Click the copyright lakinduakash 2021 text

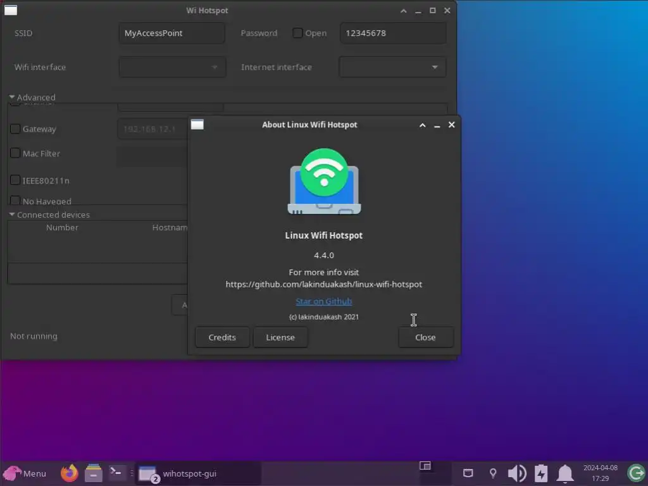pos(323,317)
